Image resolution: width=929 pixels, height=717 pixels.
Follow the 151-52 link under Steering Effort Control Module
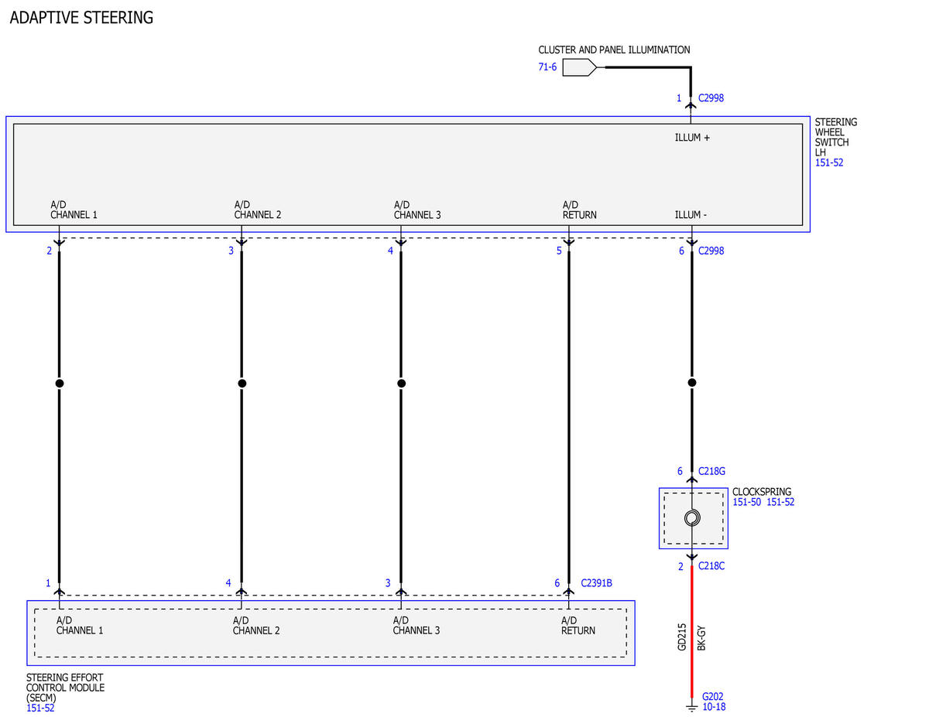pos(40,708)
